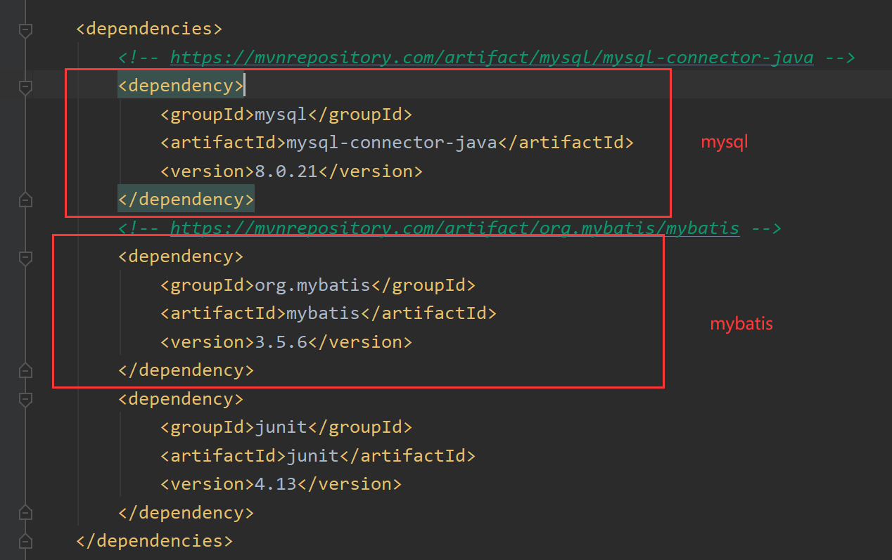Viewport: 892px width, 560px height.
Task: Click the mysql-connector-java artifactId text
Action: 392,143
